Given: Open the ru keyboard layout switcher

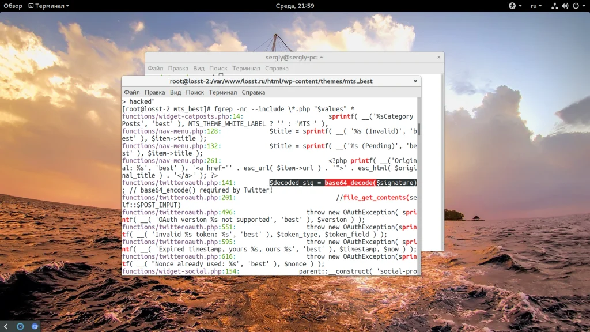Looking at the screenshot, I should click(536, 6).
